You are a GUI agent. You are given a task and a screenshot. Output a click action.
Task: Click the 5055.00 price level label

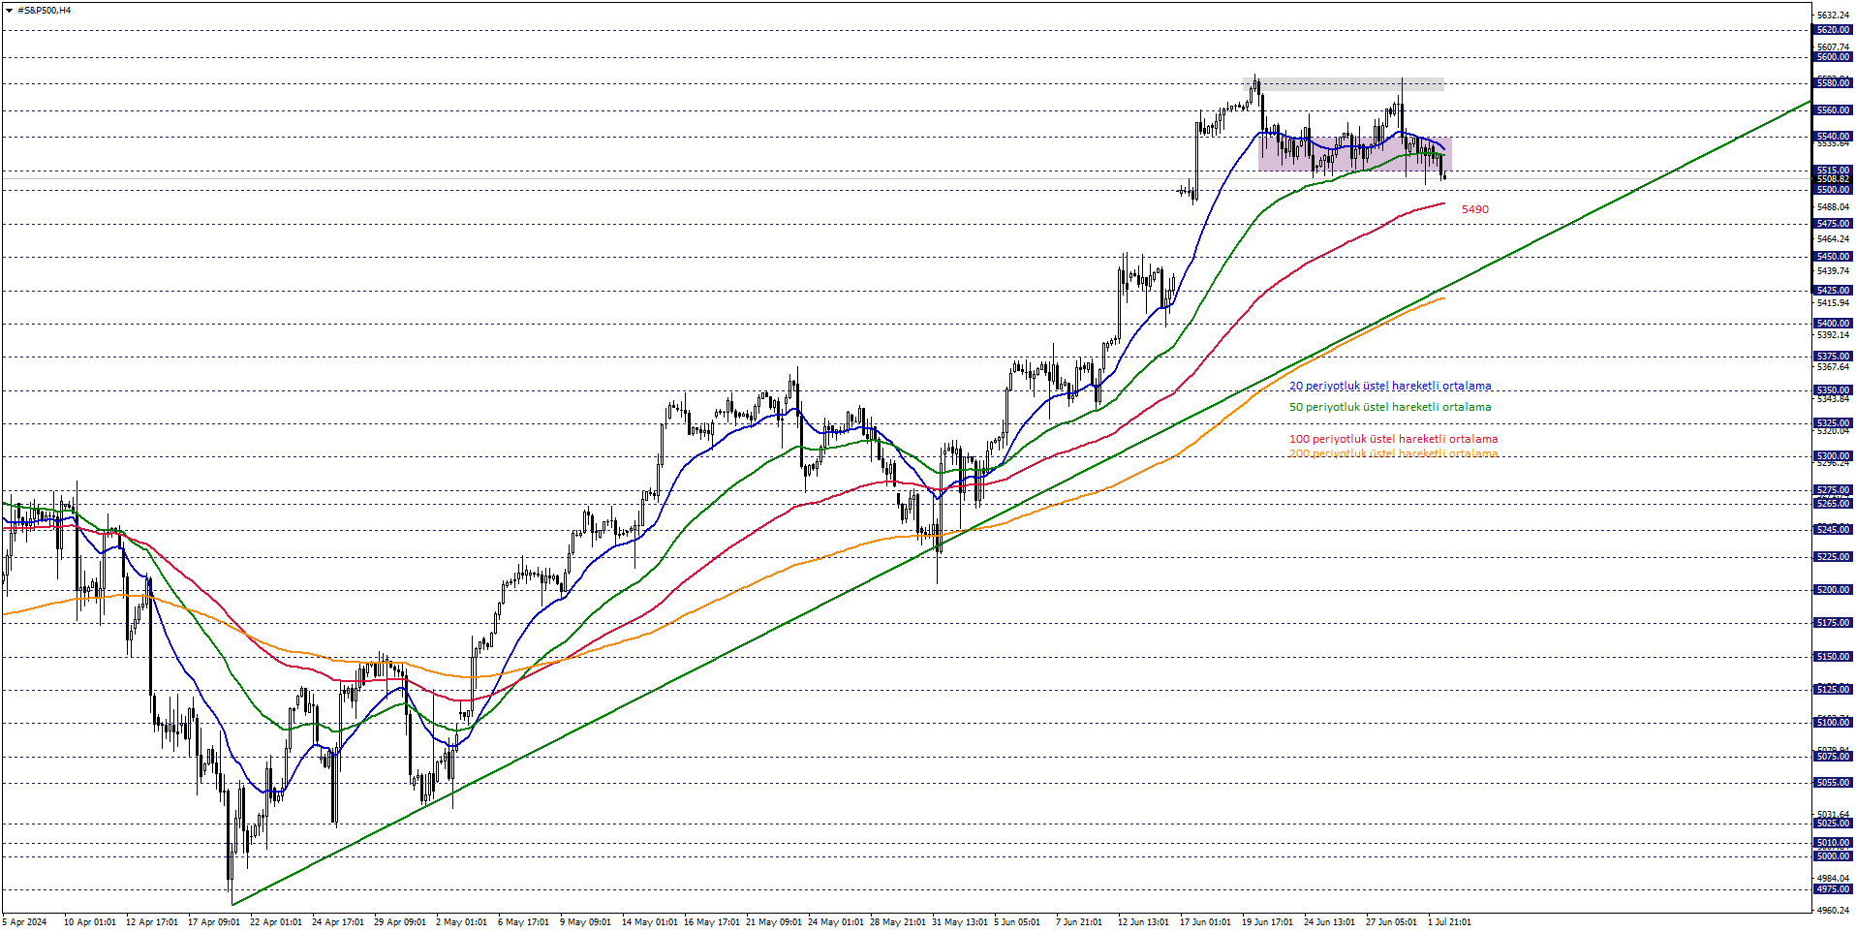pyautogui.click(x=1833, y=783)
